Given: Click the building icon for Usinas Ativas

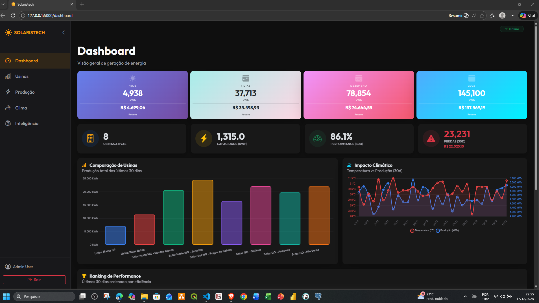Looking at the screenshot, I should (x=90, y=139).
